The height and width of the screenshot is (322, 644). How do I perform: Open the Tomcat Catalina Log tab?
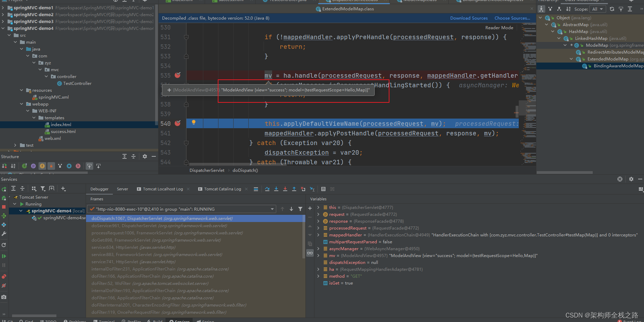(223, 189)
